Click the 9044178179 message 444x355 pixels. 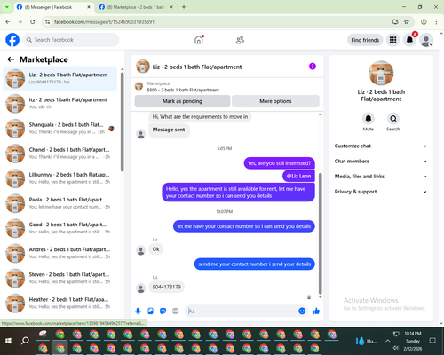[x=166, y=287]
